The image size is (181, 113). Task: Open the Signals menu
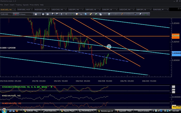coord(25,5)
